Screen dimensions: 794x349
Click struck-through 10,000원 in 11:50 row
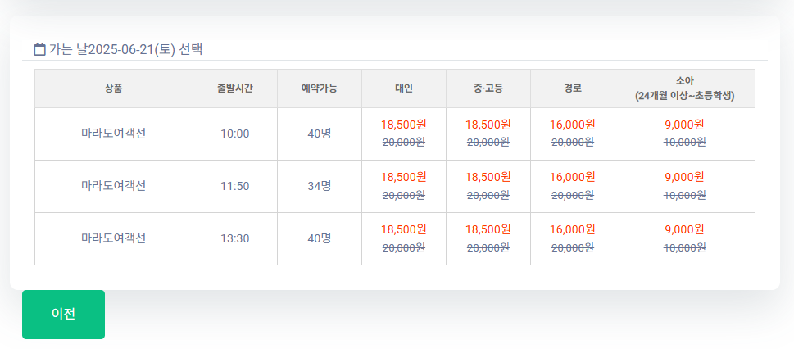[x=685, y=195]
